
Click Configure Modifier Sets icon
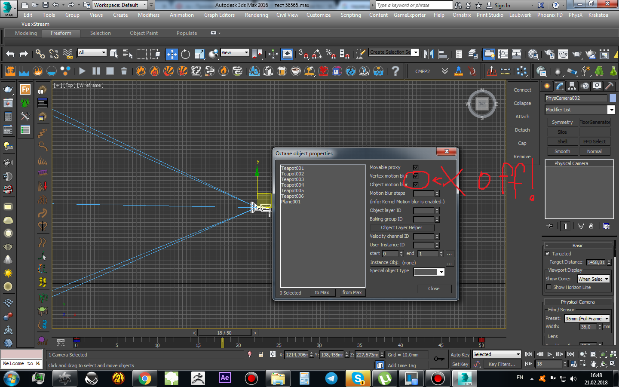tap(606, 226)
